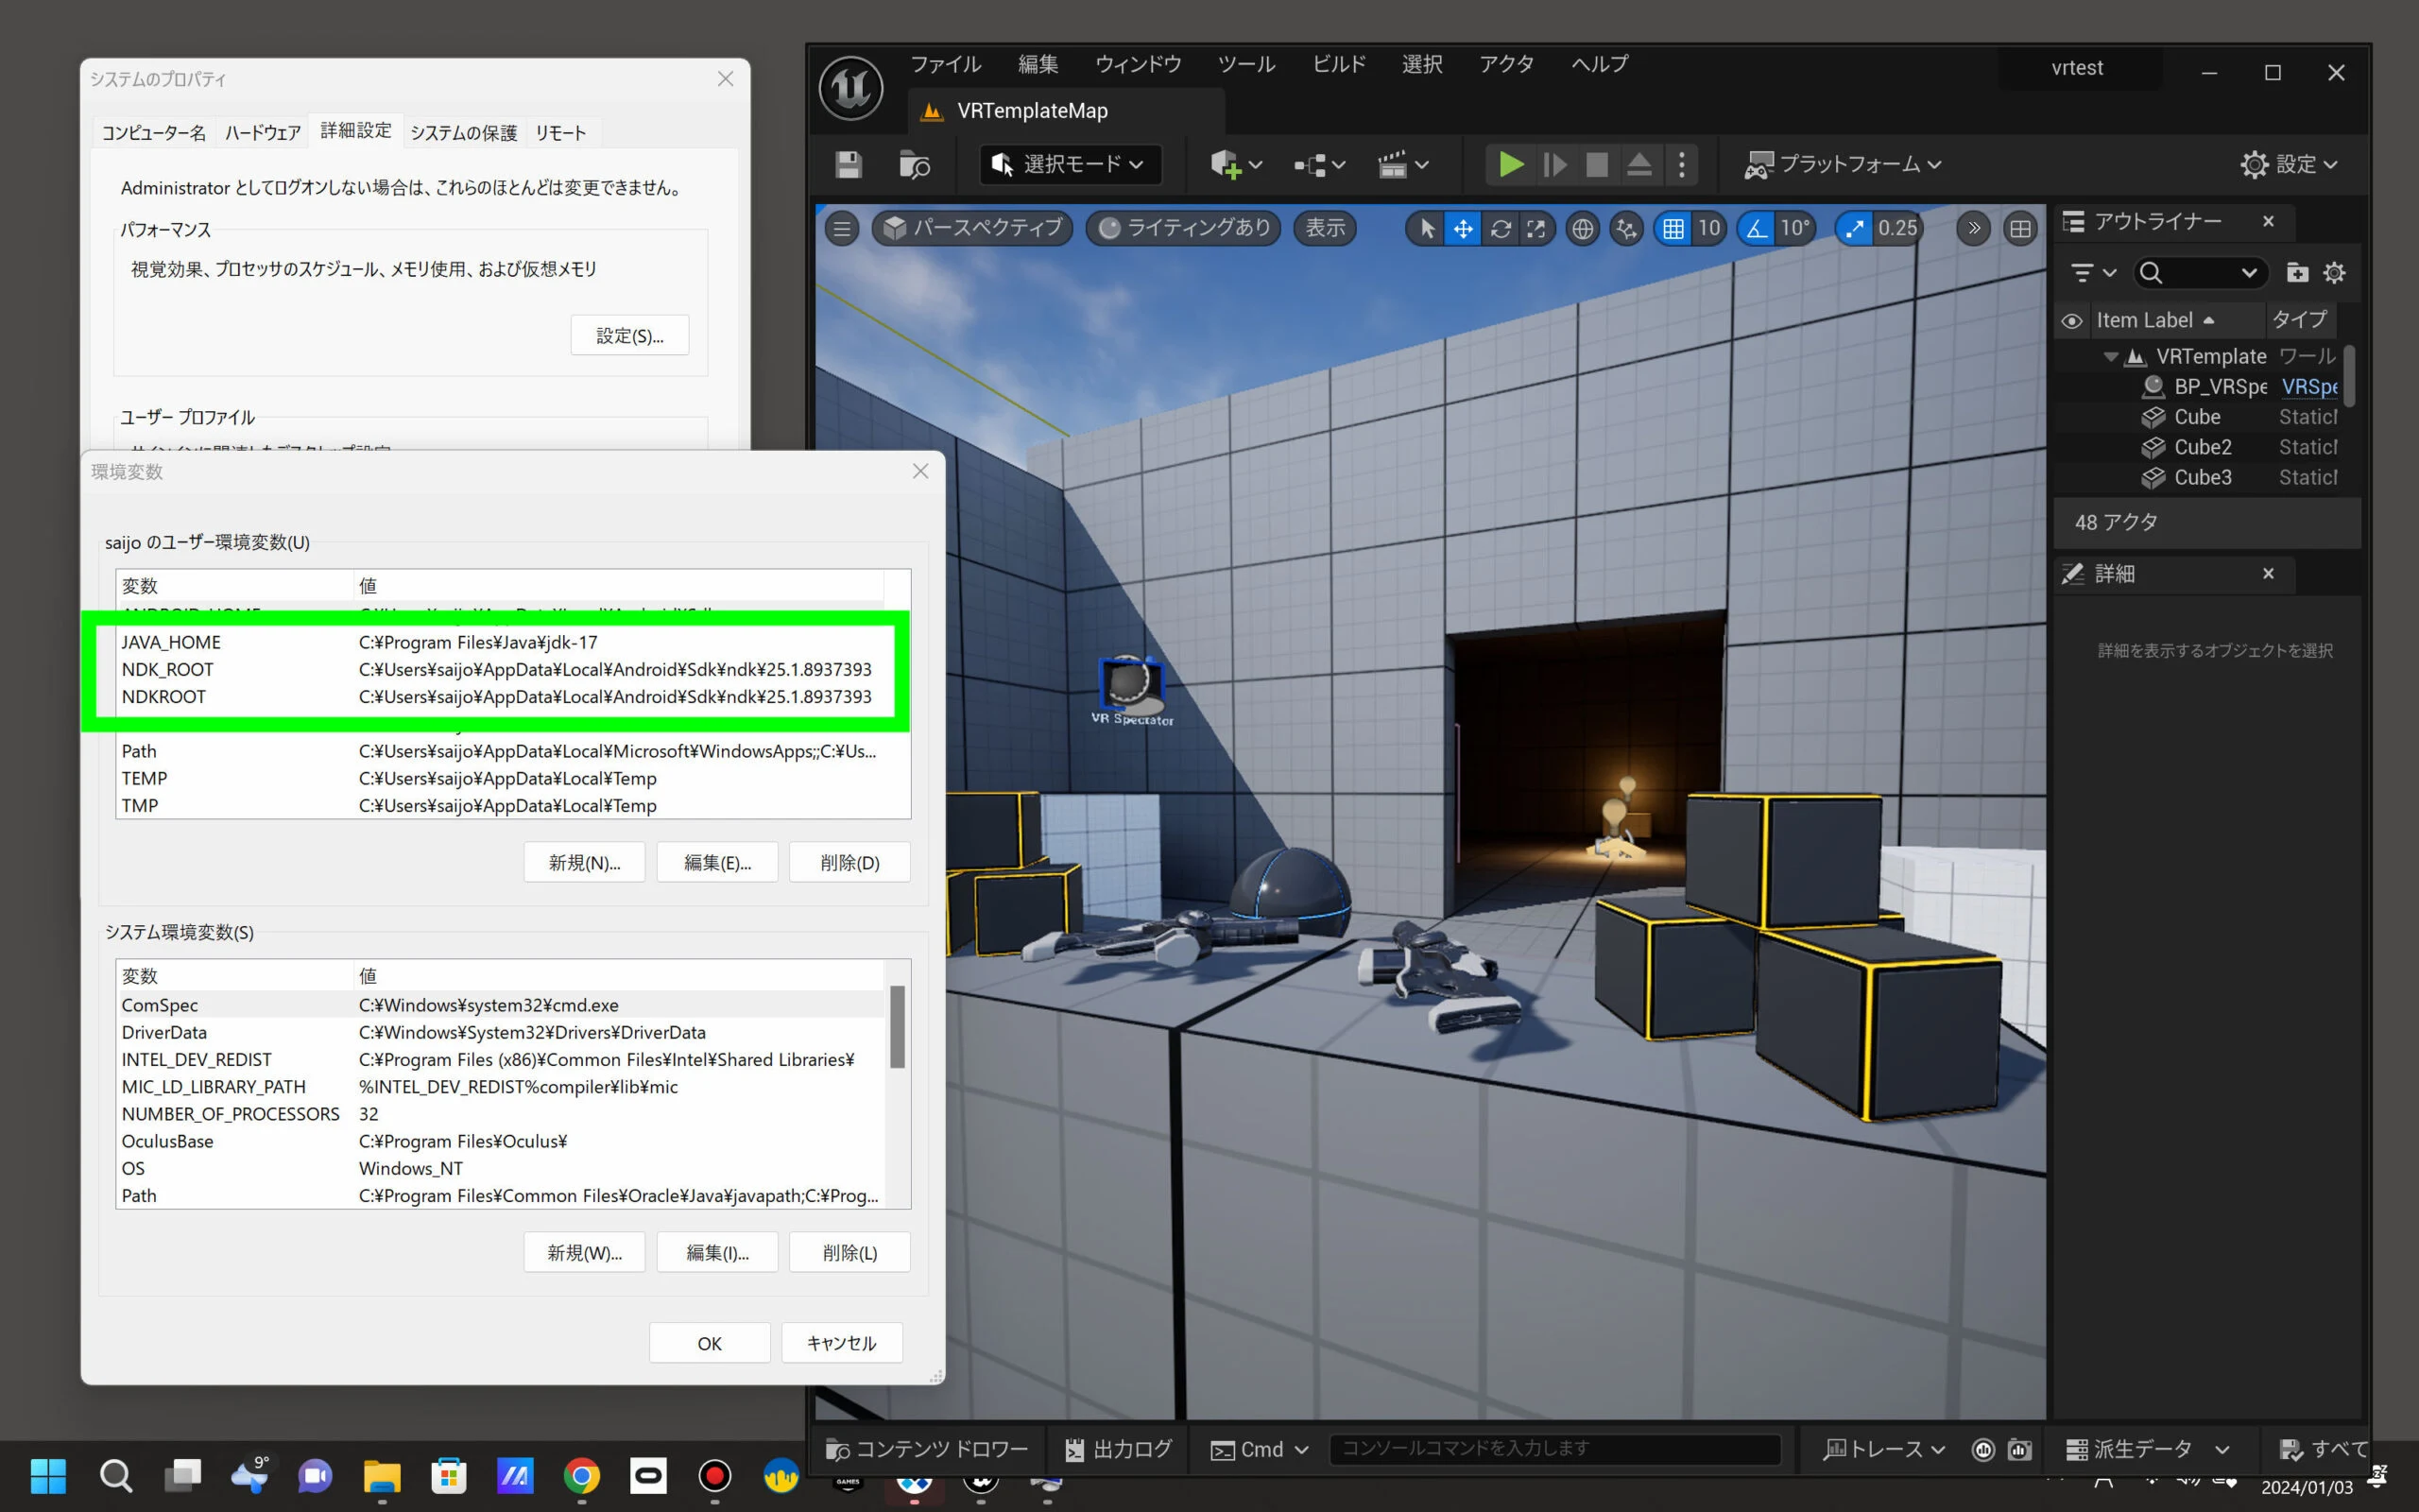Select the scale gizmo tool
This screenshot has width=2419, height=1512.
1536,229
